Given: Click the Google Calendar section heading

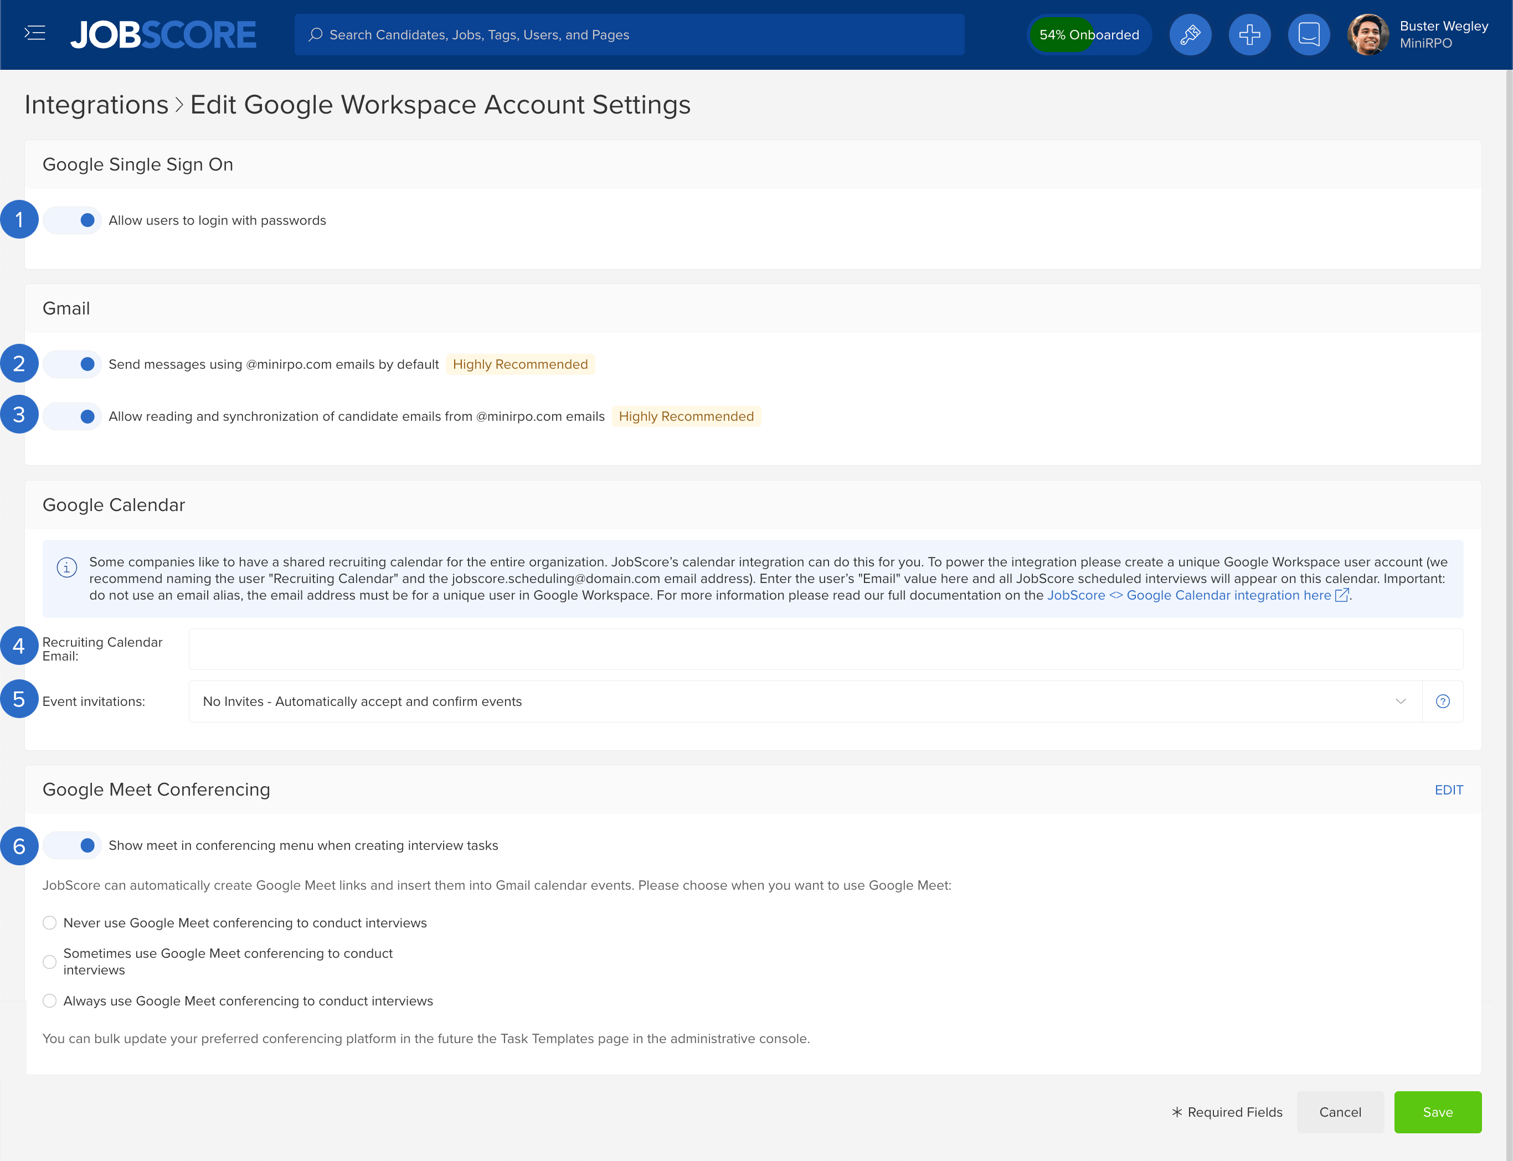Looking at the screenshot, I should 114,504.
